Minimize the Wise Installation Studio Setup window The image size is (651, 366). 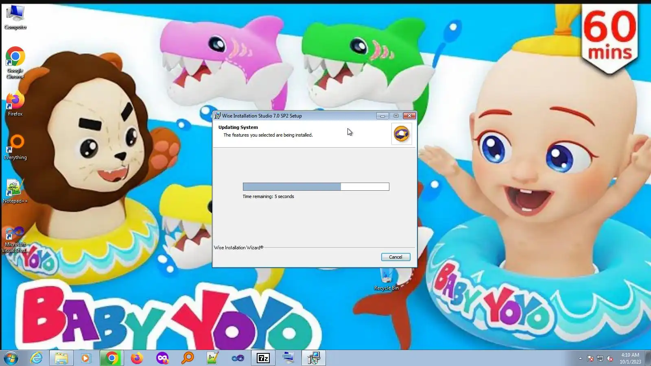coord(382,116)
